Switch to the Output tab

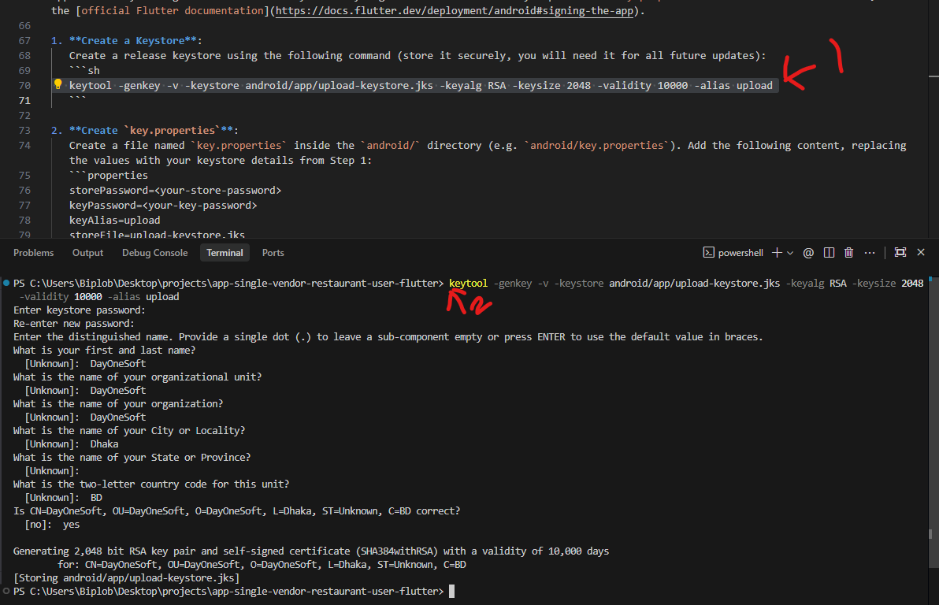point(87,253)
